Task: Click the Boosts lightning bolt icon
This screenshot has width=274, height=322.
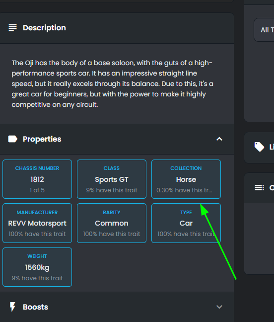Action: (x=13, y=307)
